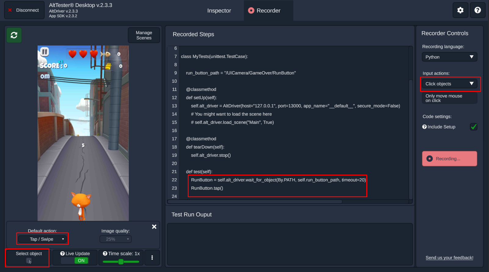The image size is (489, 272).
Task: Click the fishbone counter icon in game
Action: point(105,54)
